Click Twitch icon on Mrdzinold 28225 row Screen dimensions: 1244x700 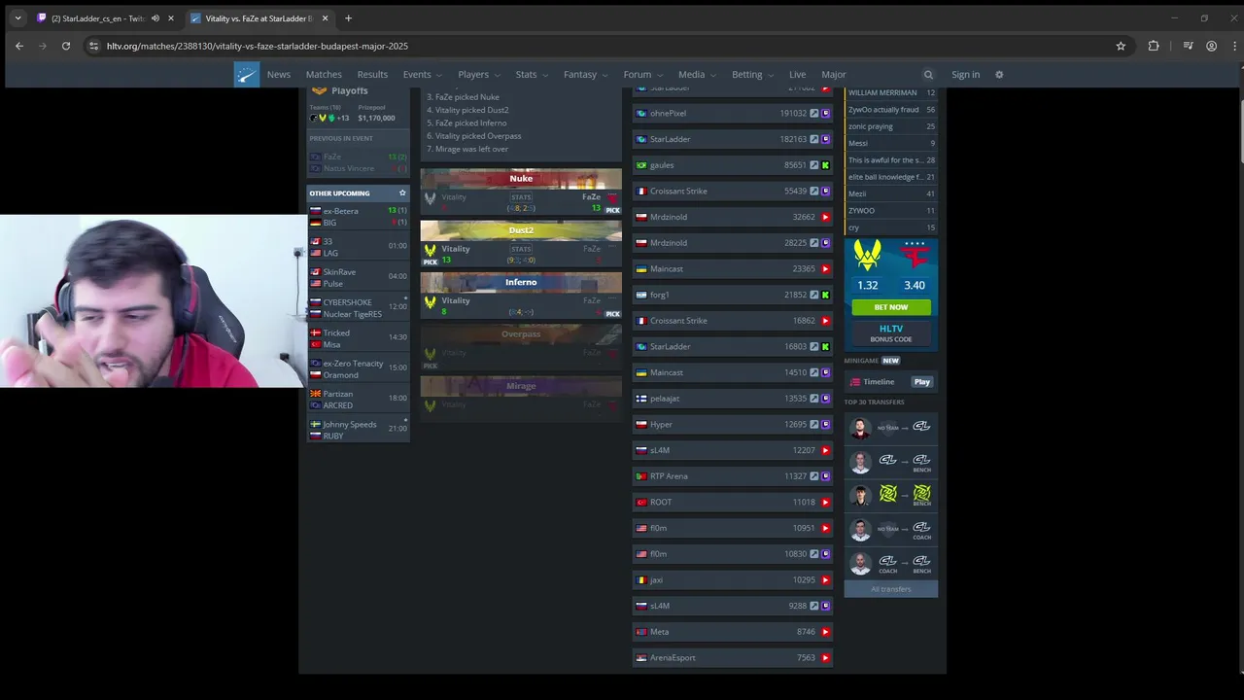(x=826, y=243)
